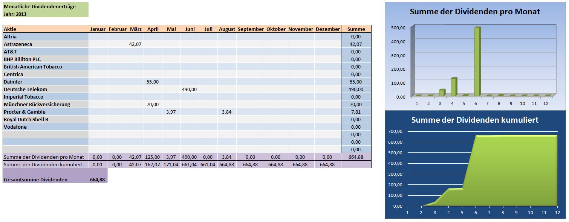The height and width of the screenshot is (222, 569).
Task: Select the 'Juli' column header
Action: (208, 29)
